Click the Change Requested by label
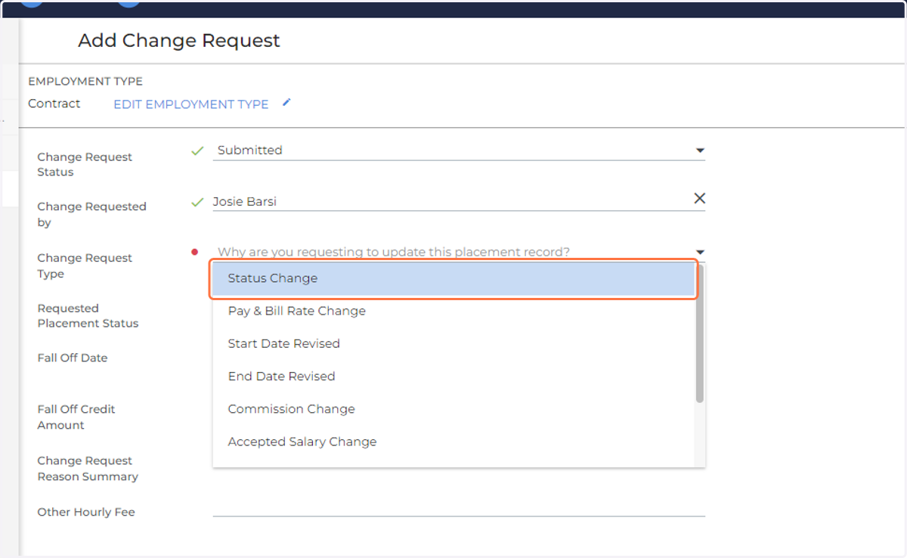Image resolution: width=907 pixels, height=558 pixels. pyautogui.click(x=91, y=214)
